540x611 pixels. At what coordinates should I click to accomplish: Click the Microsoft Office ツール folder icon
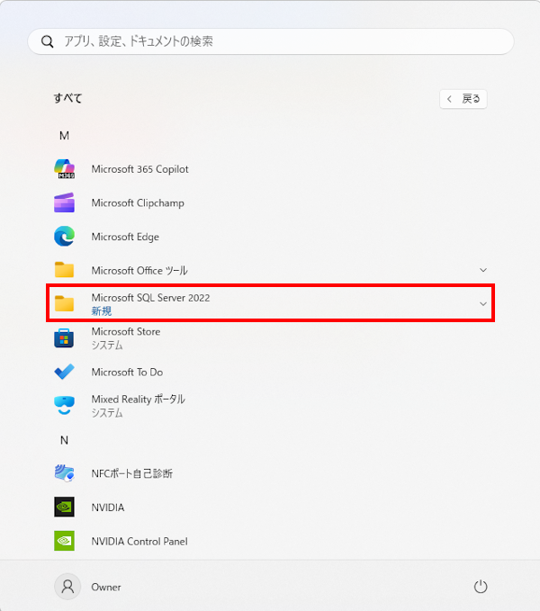click(x=64, y=270)
